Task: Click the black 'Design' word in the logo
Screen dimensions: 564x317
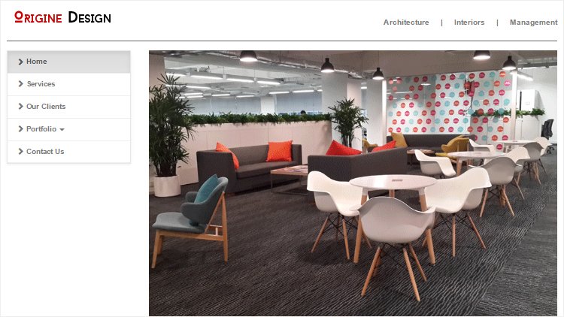Action: [x=89, y=17]
